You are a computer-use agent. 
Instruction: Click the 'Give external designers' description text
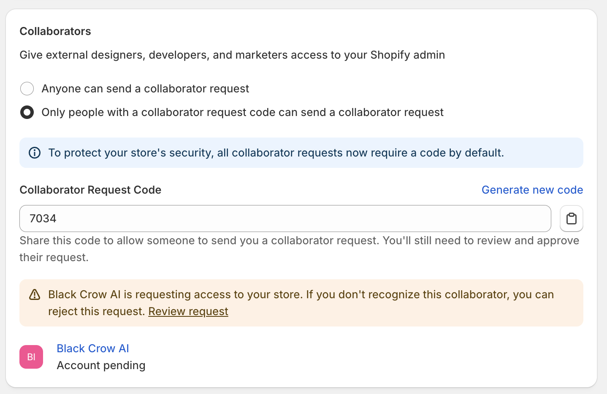coord(232,55)
